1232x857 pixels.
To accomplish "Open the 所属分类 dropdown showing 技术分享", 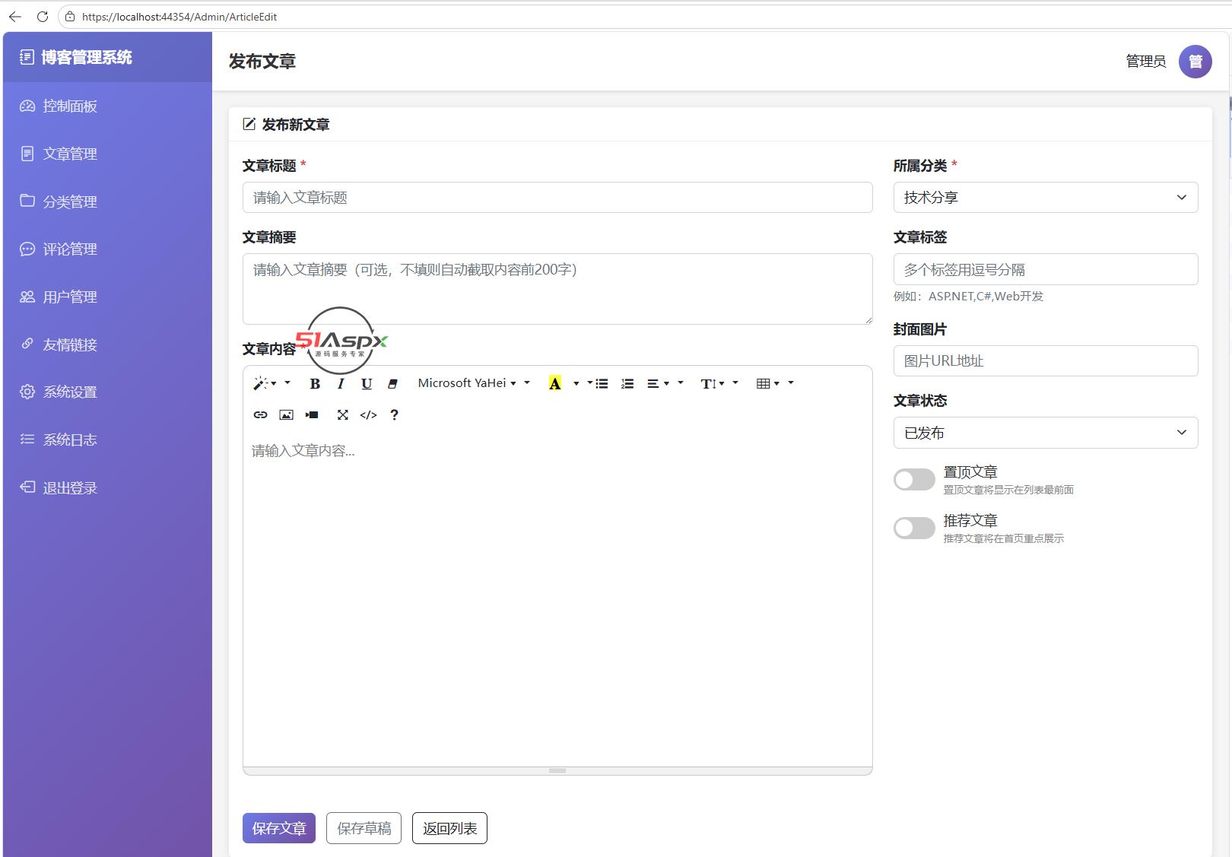I will point(1046,198).
